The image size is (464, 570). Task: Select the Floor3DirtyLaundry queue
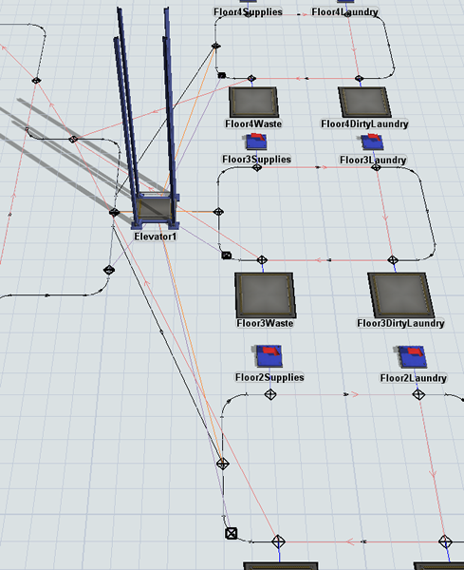click(401, 295)
